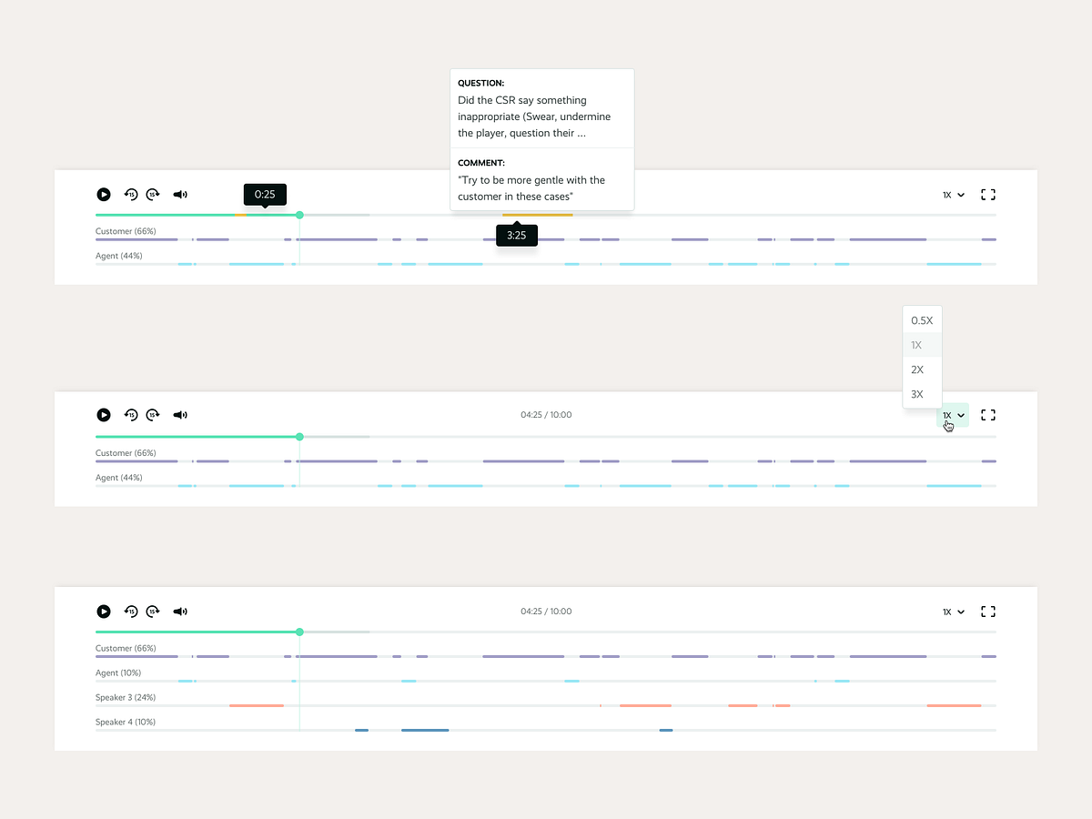Skip forward 15 seconds in top player

pyautogui.click(x=153, y=195)
